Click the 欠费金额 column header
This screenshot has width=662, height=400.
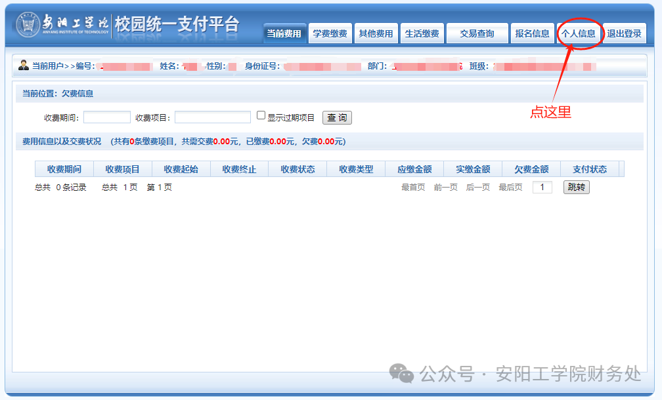(x=531, y=169)
